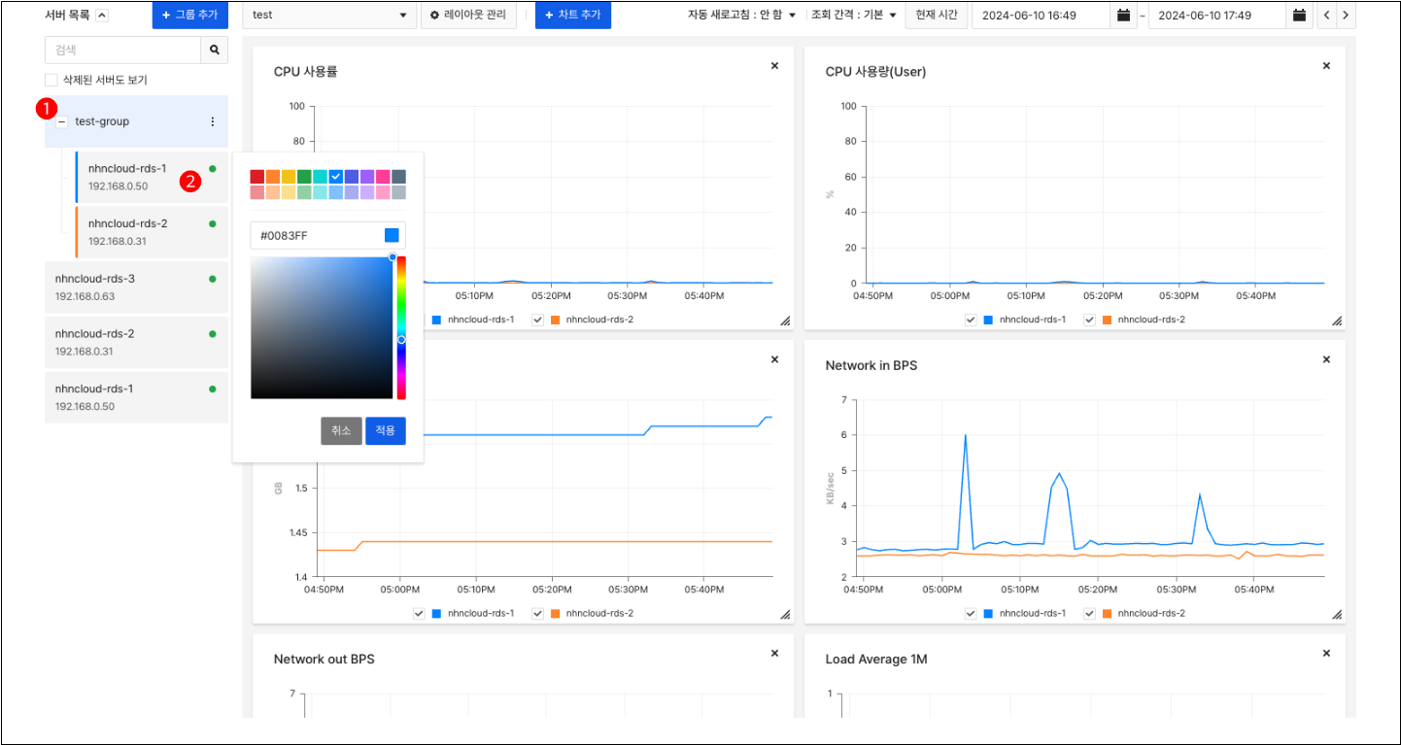The image size is (1401, 745).
Task: Click the resize handle of CPU 사용량(User) chart
Action: pos(1337,321)
